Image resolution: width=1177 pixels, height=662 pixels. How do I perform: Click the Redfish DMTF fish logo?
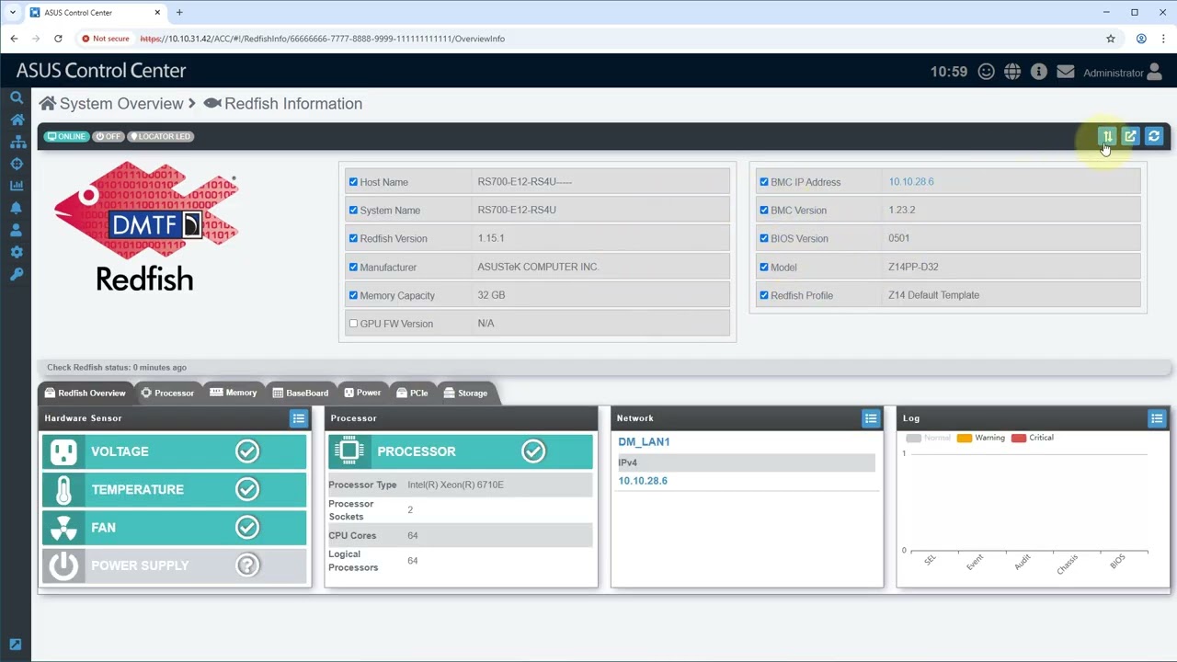click(145, 226)
